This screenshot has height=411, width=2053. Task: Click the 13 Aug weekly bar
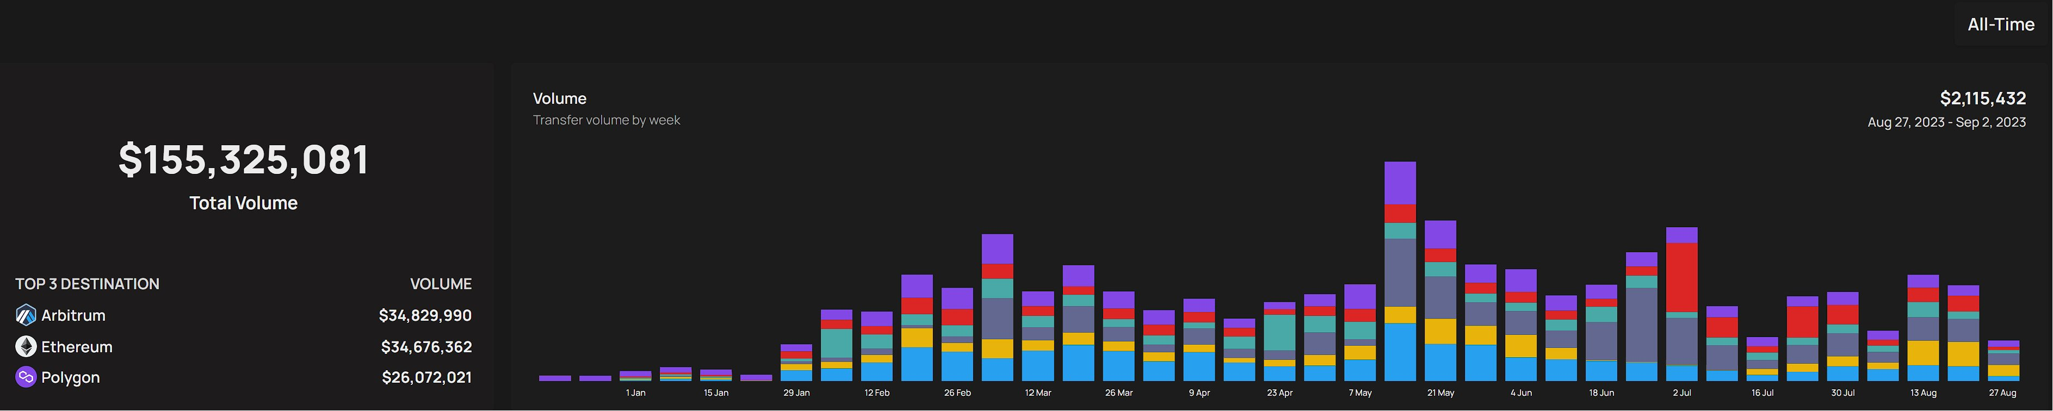pos(1922,327)
